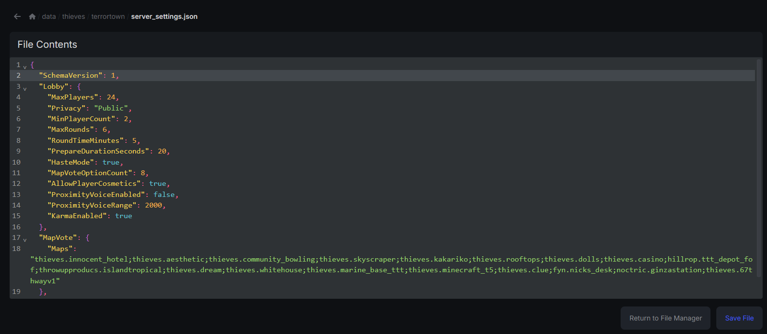Click thieves.innocent_hotel in the Maps string
Viewport: 767px width, 334px height.
pos(81,259)
